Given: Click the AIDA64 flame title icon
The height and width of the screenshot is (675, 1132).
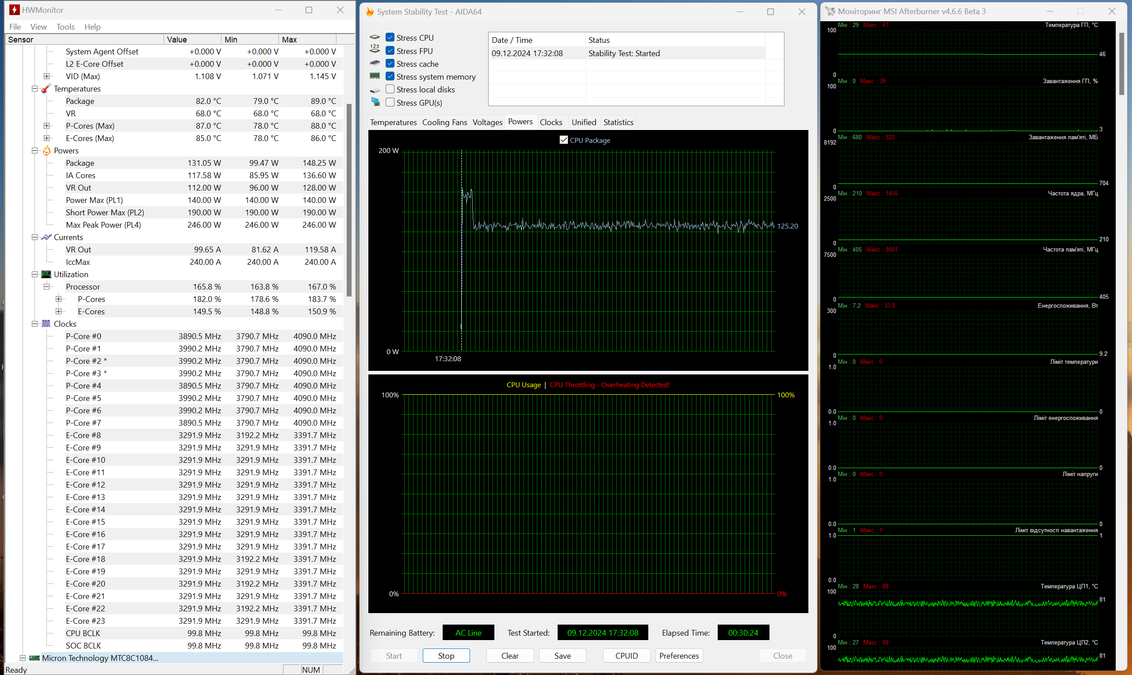Looking at the screenshot, I should [x=370, y=12].
